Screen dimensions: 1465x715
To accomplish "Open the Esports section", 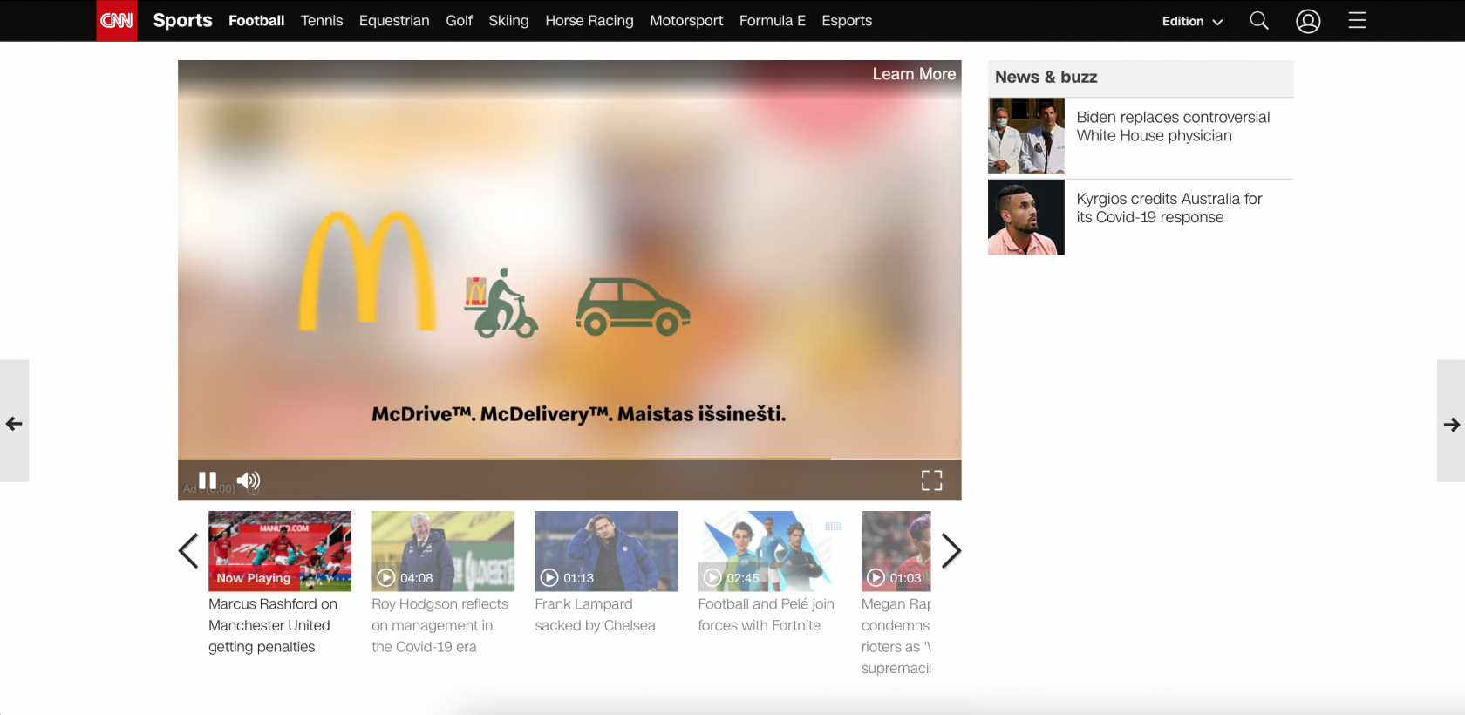I will pyautogui.click(x=847, y=20).
